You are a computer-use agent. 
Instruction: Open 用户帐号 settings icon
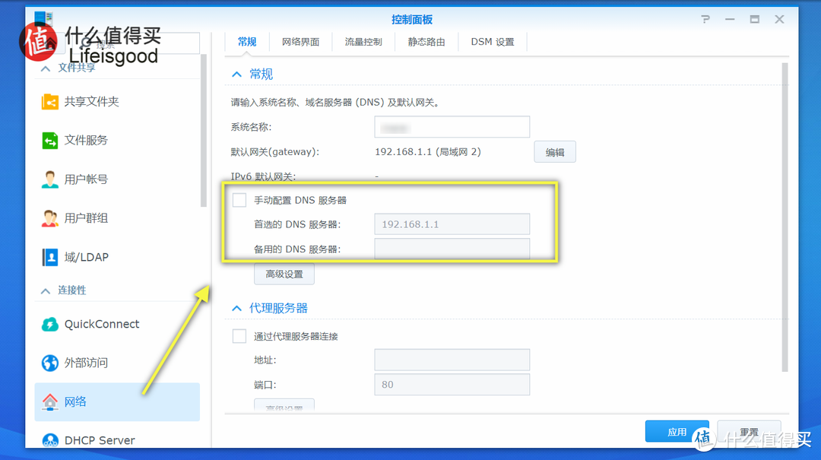[x=49, y=179]
